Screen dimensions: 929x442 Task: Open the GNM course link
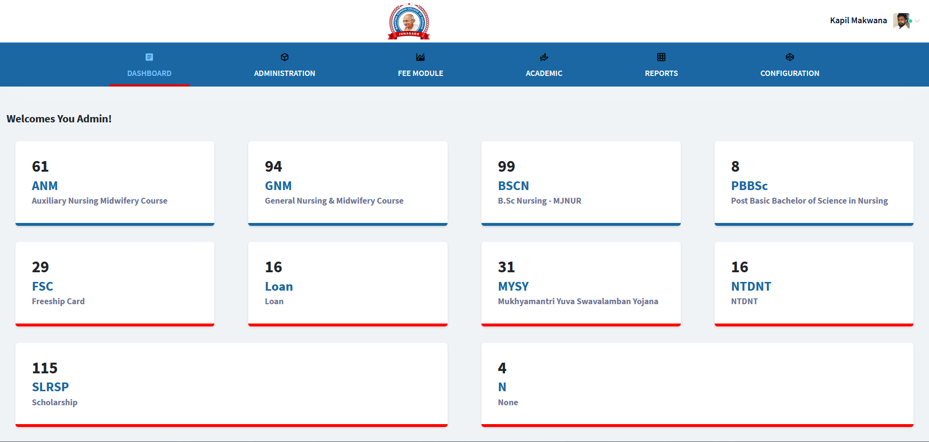coord(278,186)
